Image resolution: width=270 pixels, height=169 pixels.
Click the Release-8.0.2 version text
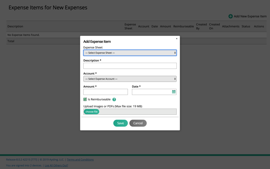pos(21,159)
